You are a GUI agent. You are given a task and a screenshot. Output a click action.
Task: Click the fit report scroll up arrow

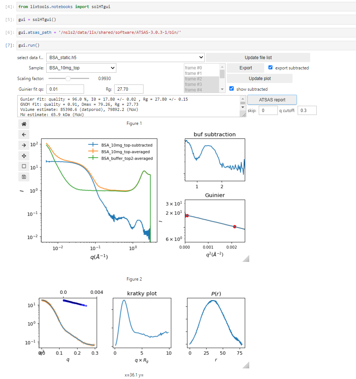click(243, 99)
